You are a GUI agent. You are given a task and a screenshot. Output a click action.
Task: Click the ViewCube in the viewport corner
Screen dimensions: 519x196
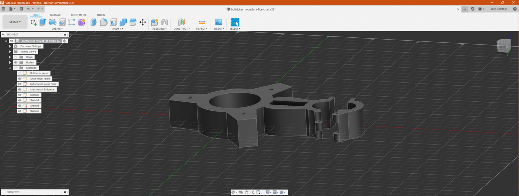coord(503,46)
